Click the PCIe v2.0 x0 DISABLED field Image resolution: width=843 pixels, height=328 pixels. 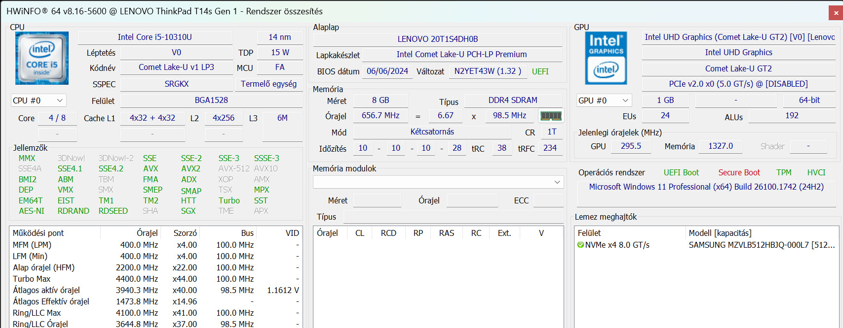[x=738, y=84]
